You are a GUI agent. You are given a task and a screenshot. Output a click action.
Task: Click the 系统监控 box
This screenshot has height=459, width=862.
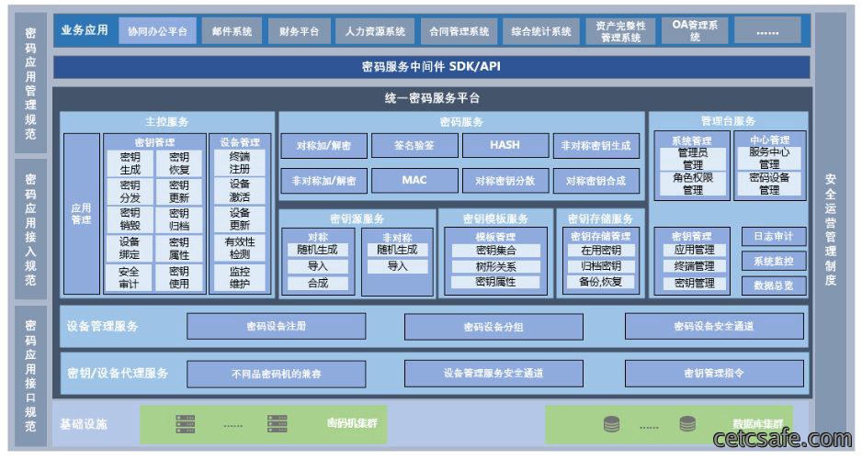point(774,262)
